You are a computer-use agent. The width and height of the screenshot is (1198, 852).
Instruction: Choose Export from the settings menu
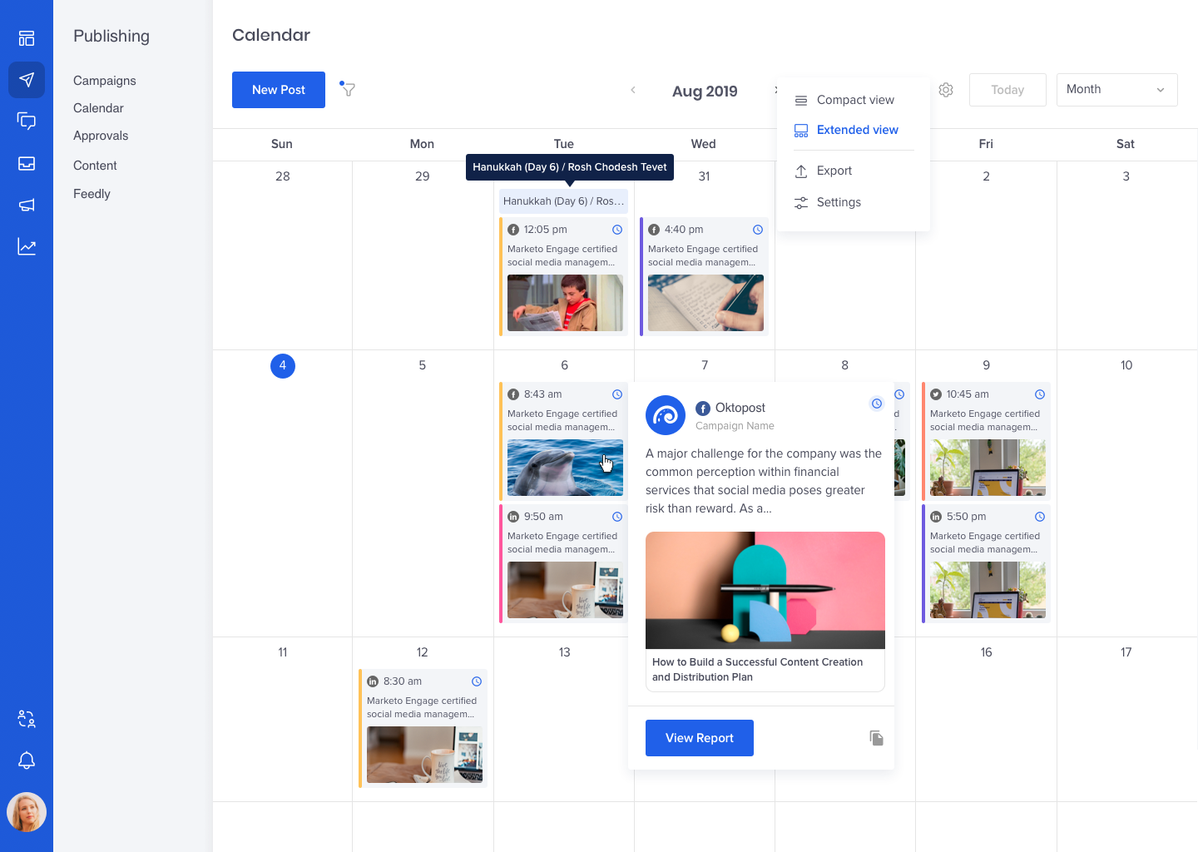[834, 171]
